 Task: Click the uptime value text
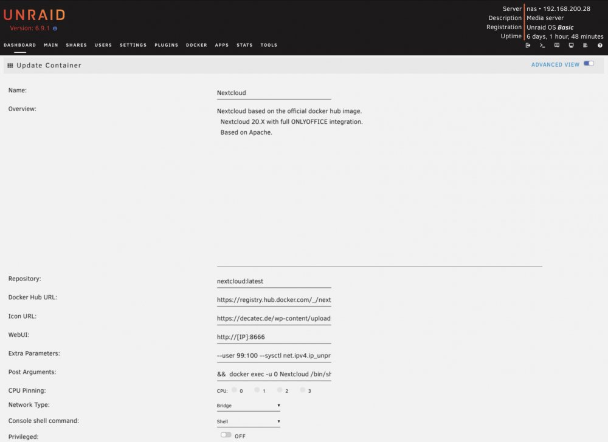(565, 36)
